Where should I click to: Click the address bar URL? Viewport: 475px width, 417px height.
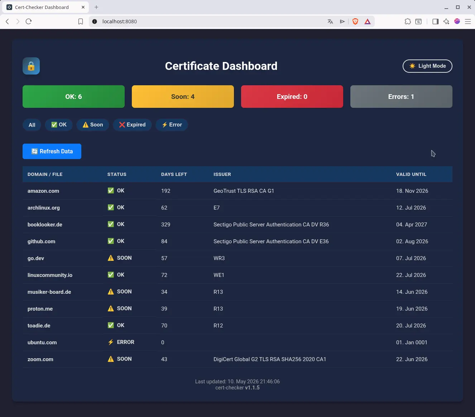click(120, 21)
